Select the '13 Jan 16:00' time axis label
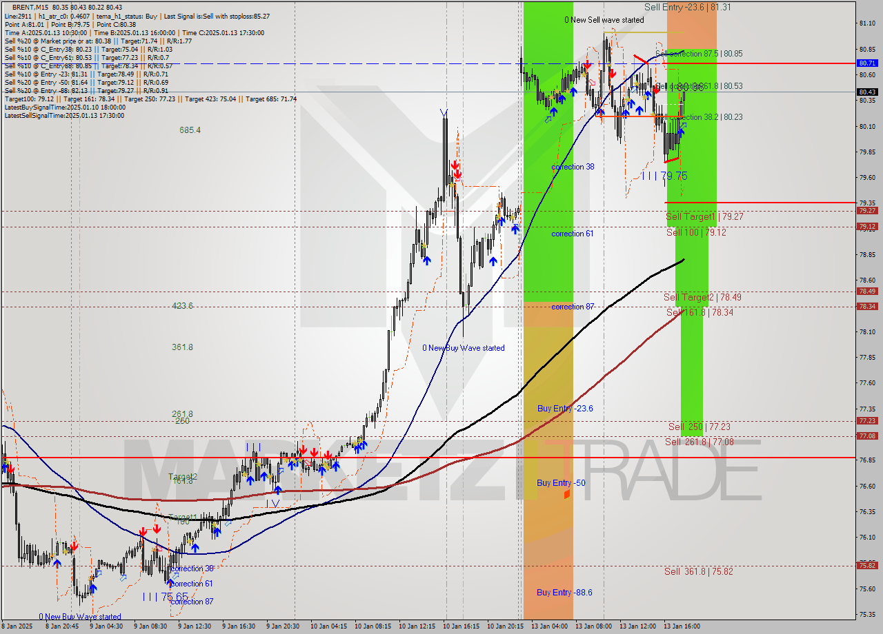The width and height of the screenshot is (883, 634). pyautogui.click(x=682, y=626)
